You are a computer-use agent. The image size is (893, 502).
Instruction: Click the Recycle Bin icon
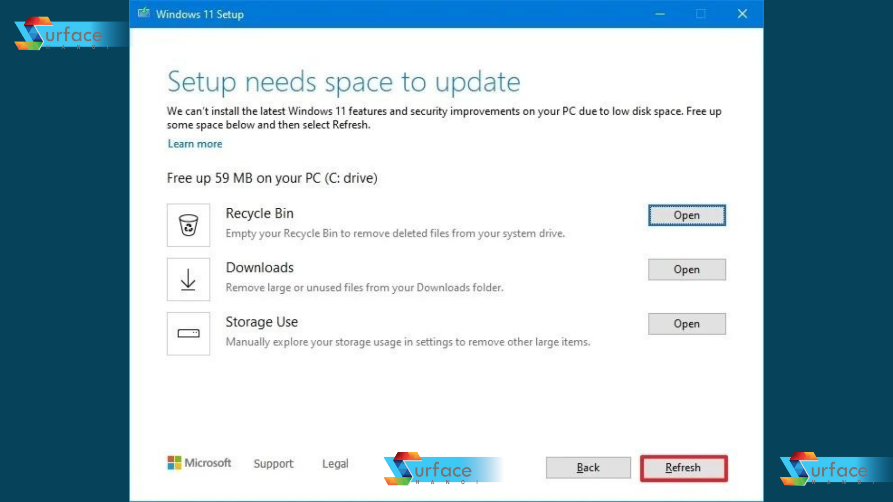click(188, 225)
